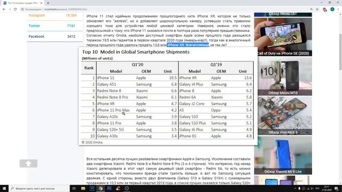Click the Galaxy A51 table cell

click(106, 84)
